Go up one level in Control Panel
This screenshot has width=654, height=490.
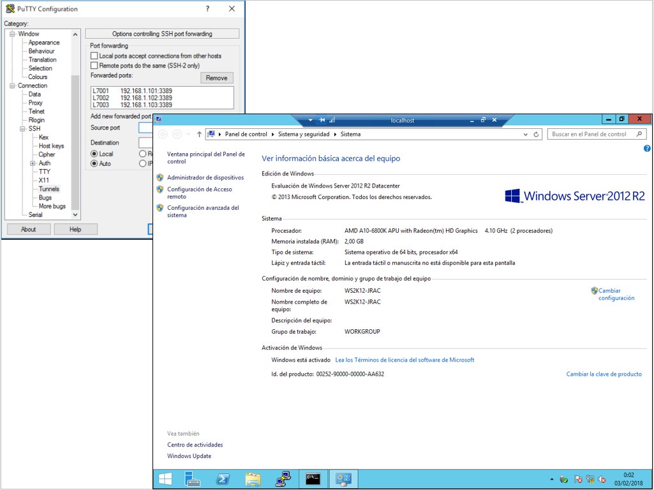click(199, 134)
